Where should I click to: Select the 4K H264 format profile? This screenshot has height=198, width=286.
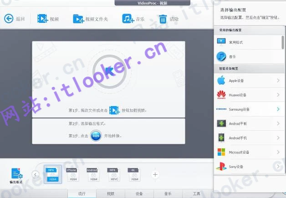(x=134, y=175)
